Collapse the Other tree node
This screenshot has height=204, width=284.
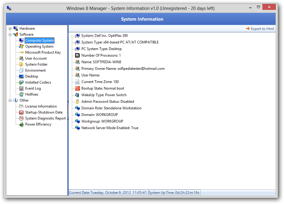coord(10,100)
